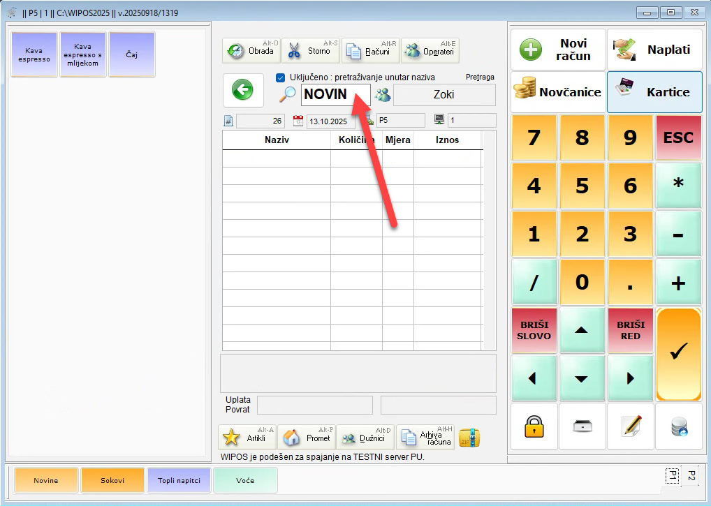Click the yellow padlock lock icon

(x=534, y=426)
